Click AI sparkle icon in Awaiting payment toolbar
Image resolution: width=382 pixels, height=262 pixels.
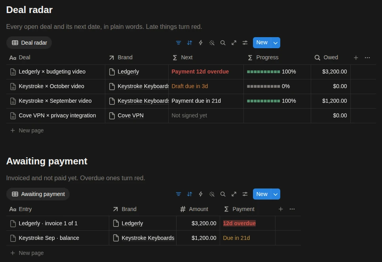pos(212,194)
